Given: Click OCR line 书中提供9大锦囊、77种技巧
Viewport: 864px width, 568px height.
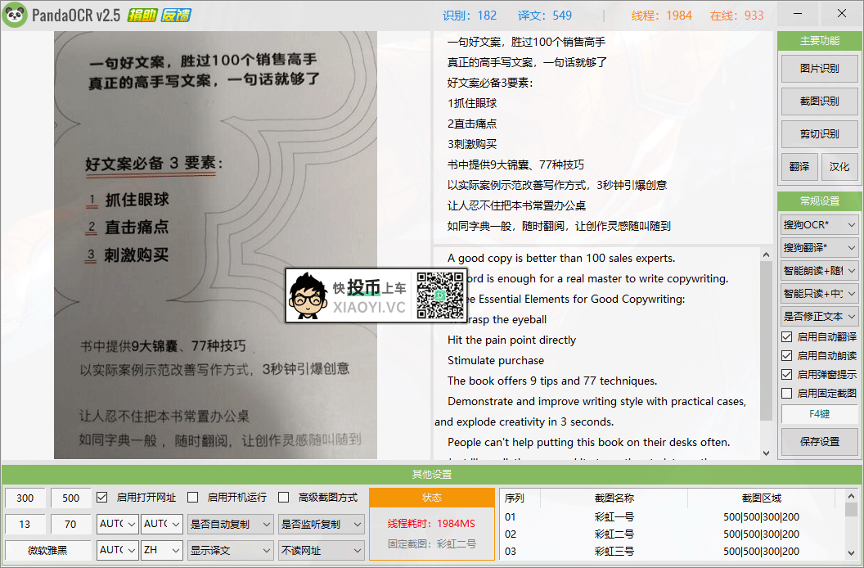Looking at the screenshot, I should (x=515, y=165).
